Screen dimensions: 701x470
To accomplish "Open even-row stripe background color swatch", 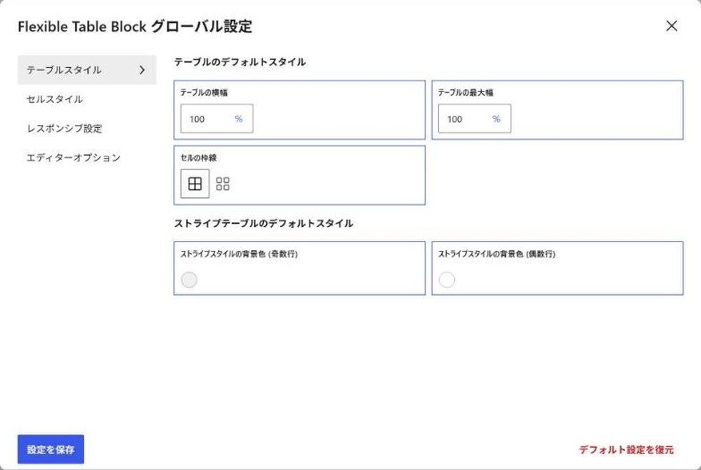I will pos(446,280).
